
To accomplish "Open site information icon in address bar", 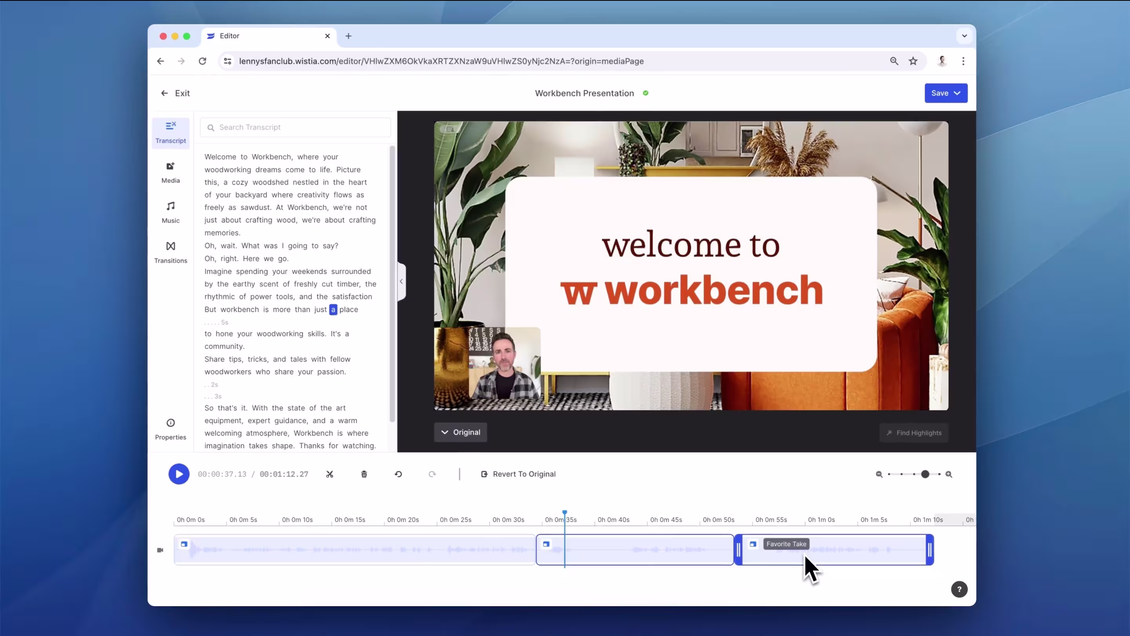I will [228, 61].
